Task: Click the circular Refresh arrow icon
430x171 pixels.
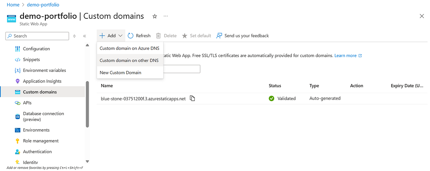Action: coord(131,36)
